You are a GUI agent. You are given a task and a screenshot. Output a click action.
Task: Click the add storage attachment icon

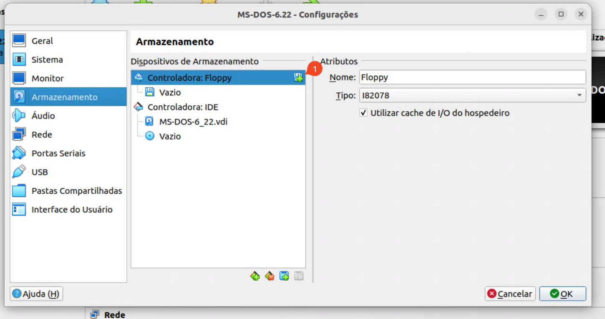284,276
